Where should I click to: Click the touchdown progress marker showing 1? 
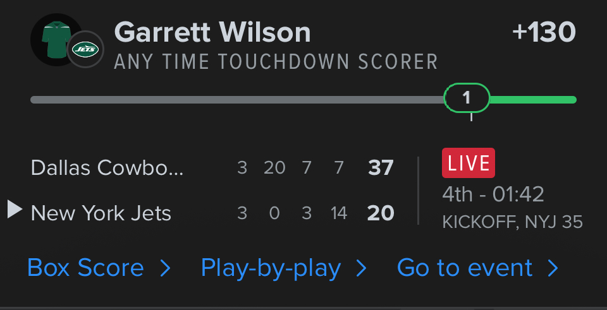coord(467,98)
